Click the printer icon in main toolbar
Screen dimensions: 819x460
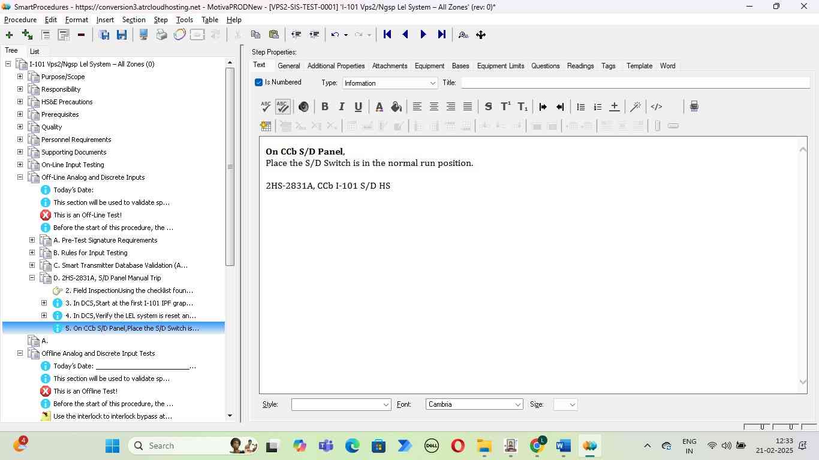(161, 35)
